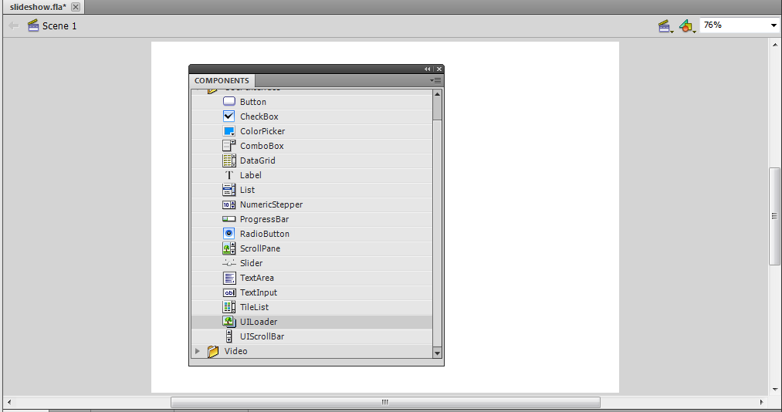Screen dimensions: 782x412
Task: Open the 76% zoom dropdown
Action: tap(774, 25)
